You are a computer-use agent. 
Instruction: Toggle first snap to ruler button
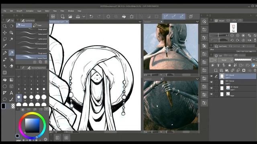pos(166,16)
